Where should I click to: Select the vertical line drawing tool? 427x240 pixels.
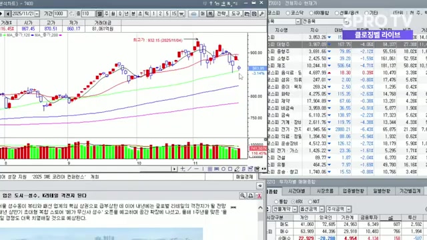[x=203, y=169]
